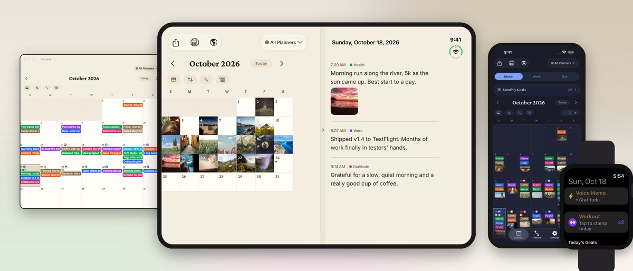The height and width of the screenshot is (271, 633).
Task: Click the collapse arrows icon in the Mac window
Action: click(x=46, y=88)
